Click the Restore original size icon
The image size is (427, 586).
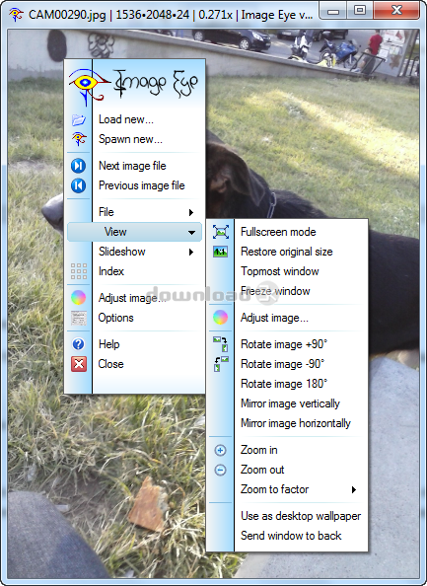pos(221,252)
